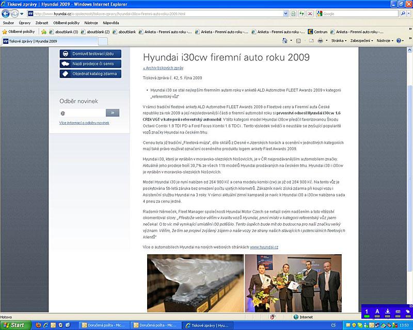Click the popup blocker status bar icon
The image size is (413, 330).
point(273,317)
